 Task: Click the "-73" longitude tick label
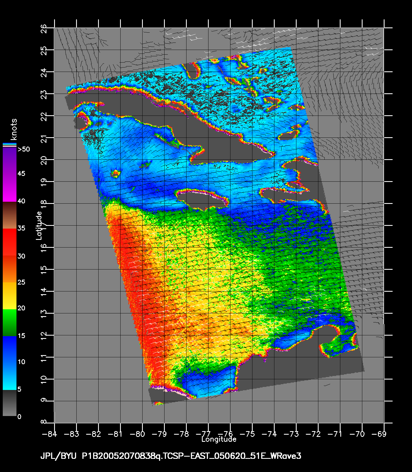291,434
